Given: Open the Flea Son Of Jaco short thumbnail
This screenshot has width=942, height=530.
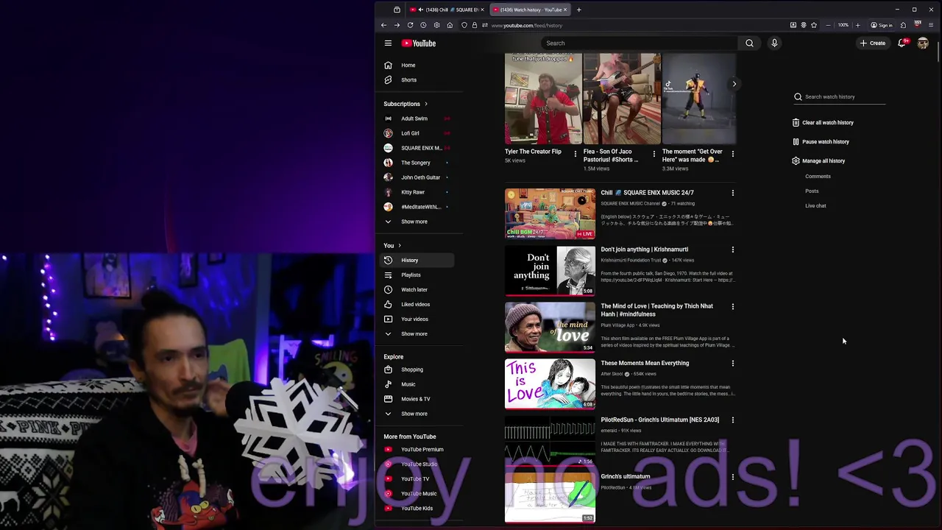Looking at the screenshot, I should (x=622, y=99).
